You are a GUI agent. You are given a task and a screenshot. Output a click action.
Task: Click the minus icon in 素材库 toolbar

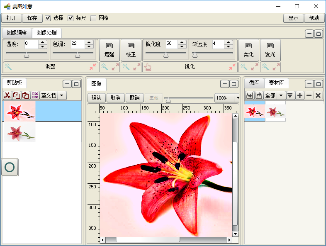point(309,96)
